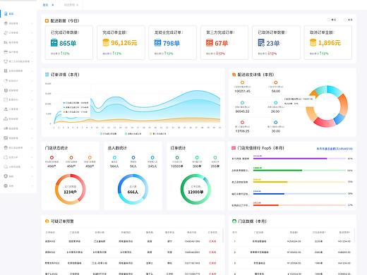
Task: Click the shield icon in the sidebar
Action: point(6,90)
